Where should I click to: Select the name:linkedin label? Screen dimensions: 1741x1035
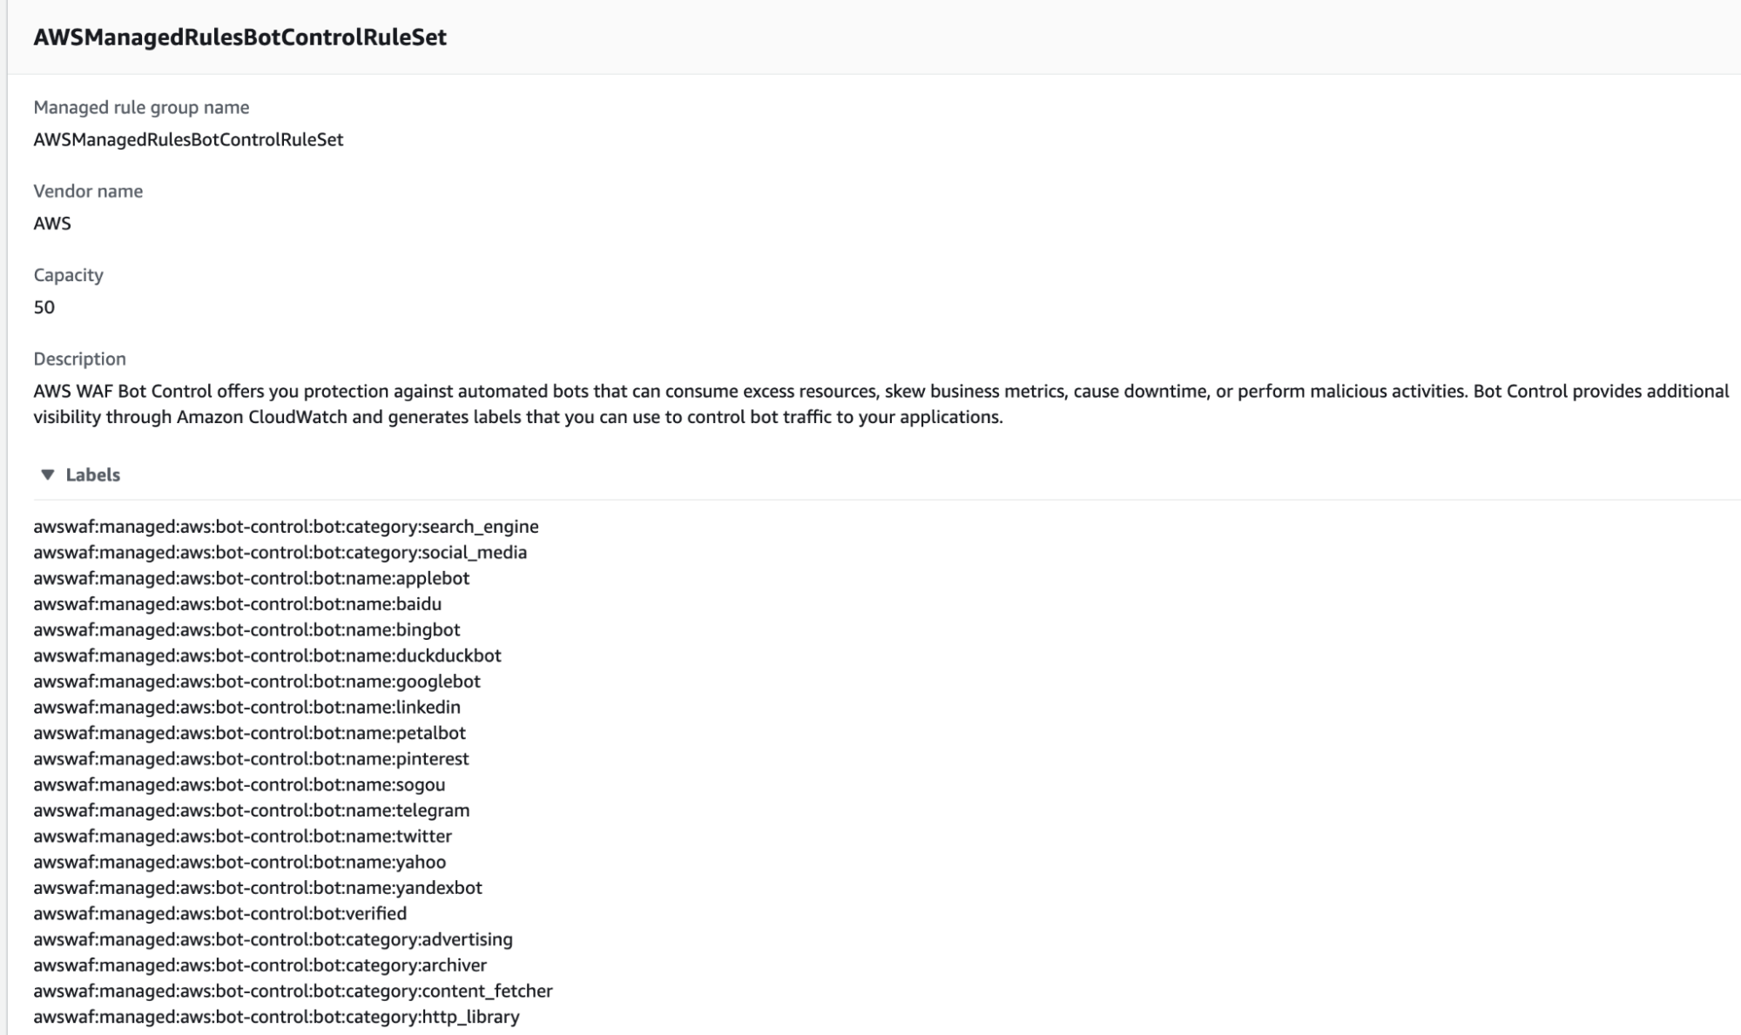click(x=246, y=707)
